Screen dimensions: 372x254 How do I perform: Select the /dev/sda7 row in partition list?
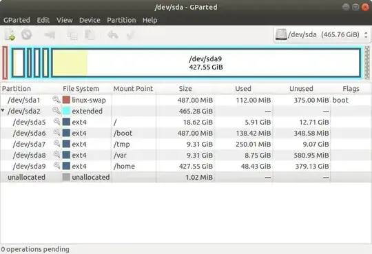coord(186,144)
